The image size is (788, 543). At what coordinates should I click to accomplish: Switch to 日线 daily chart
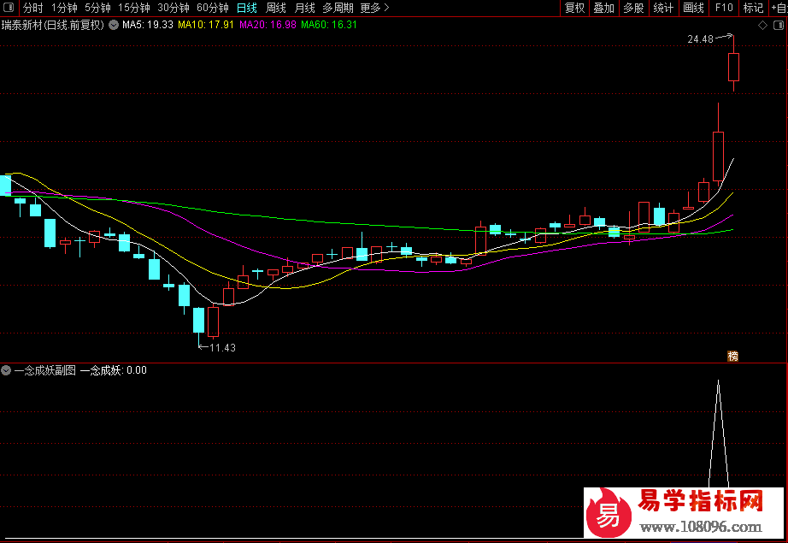point(247,8)
